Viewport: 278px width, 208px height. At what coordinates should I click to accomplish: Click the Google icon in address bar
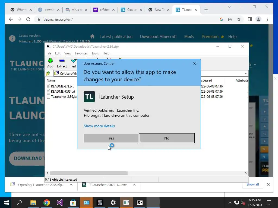pyautogui.click(x=222, y=19)
